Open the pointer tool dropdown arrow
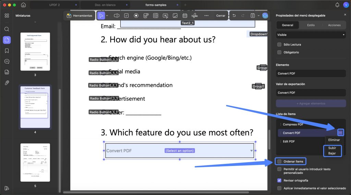Screen dimensions: 351x195 [x=107, y=16]
